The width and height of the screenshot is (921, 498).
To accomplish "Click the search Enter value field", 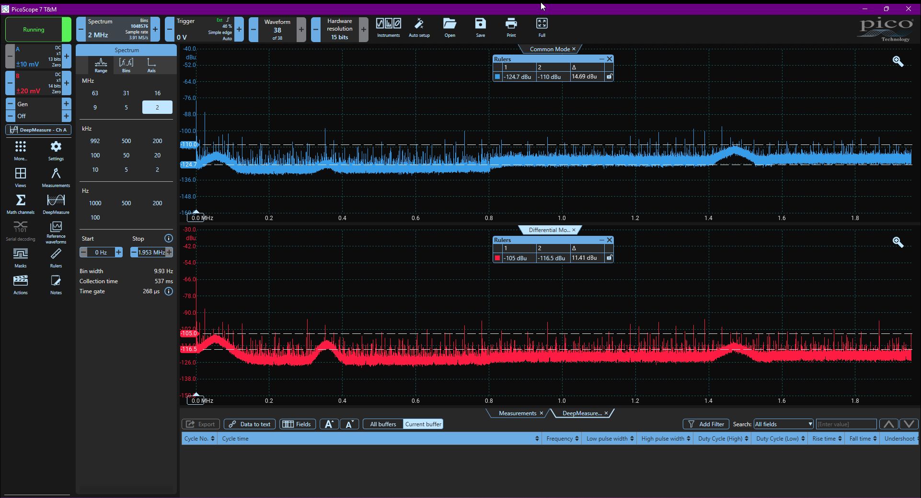I will click(846, 424).
